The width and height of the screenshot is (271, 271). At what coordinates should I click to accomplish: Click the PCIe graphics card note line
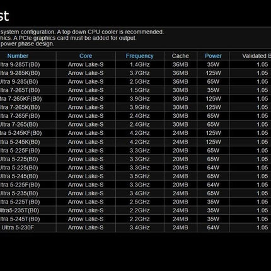coord(68,38)
